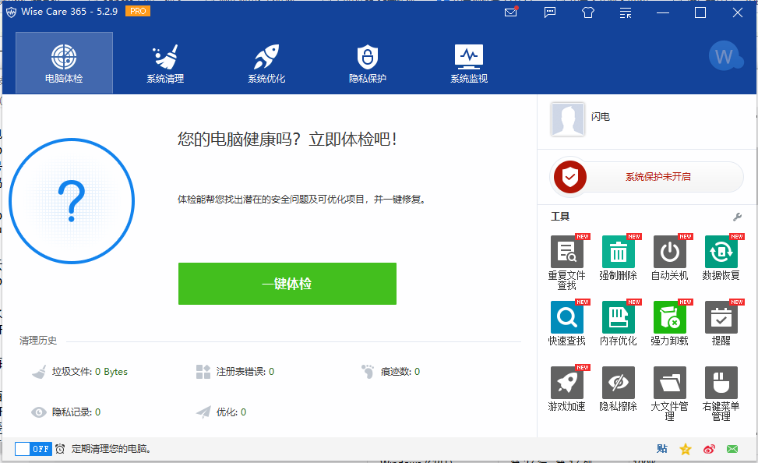Click the user avatar thumbnail 闪电

click(x=567, y=118)
